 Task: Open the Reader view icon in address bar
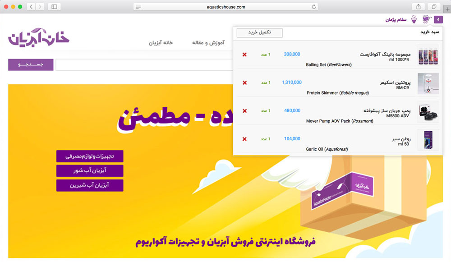(138, 7)
